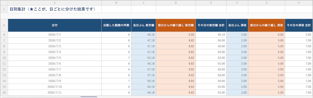Select 46.18 in column C, 2026/7/1 row
Viewport: 313px width, 98px height.
pyautogui.click(x=143, y=35)
